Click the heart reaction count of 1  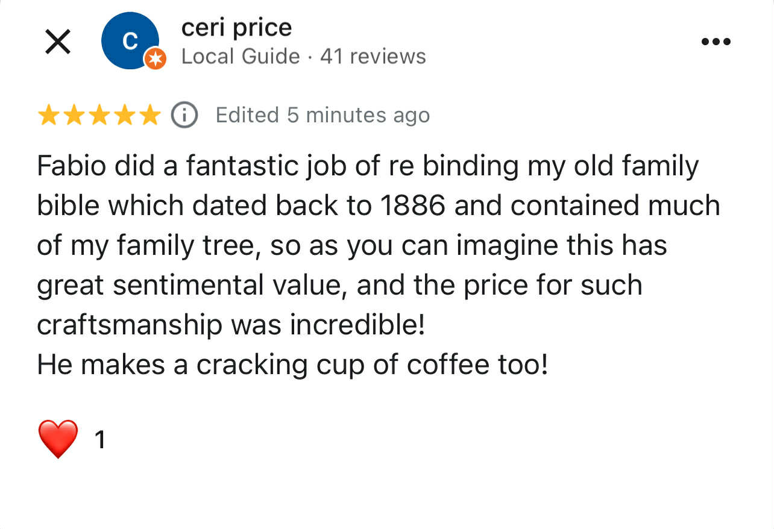100,440
